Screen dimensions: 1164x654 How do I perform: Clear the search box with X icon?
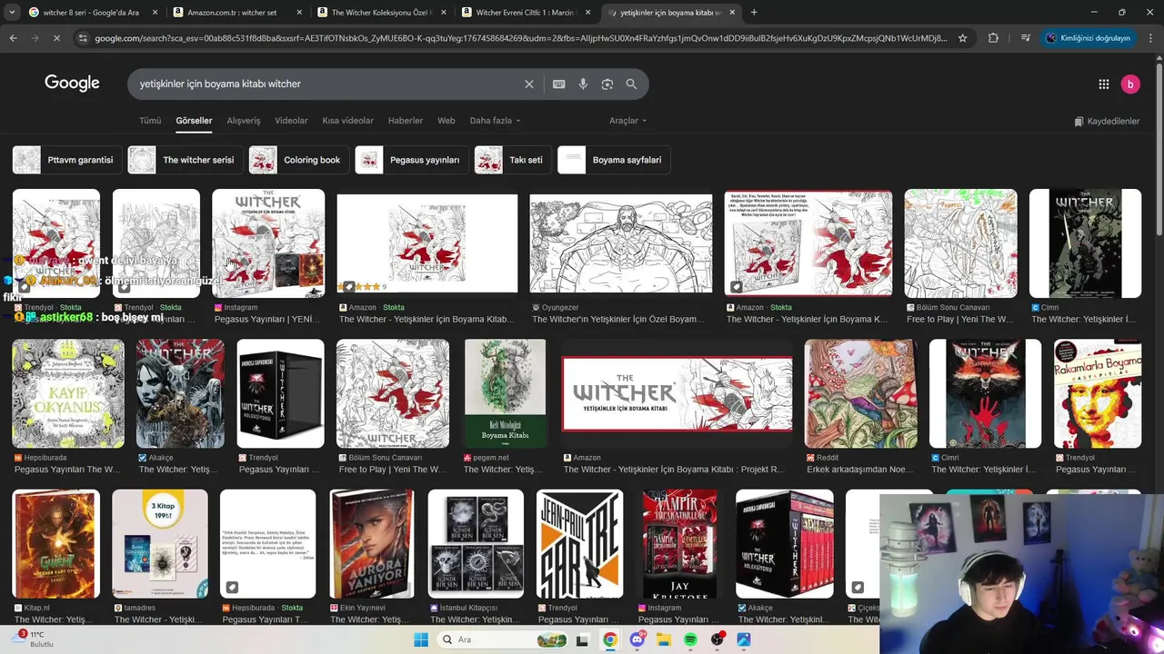529,84
